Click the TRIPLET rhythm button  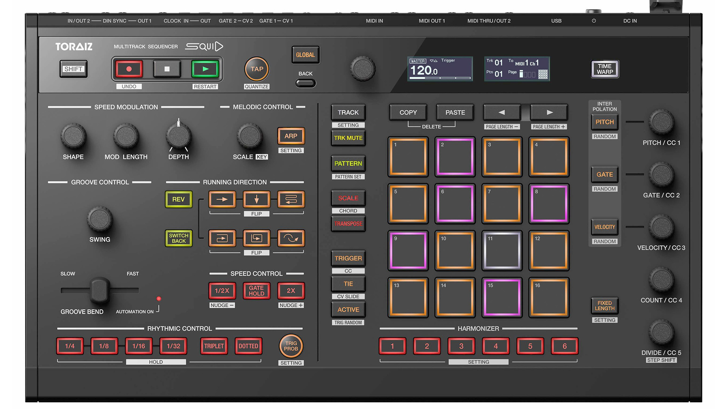(x=214, y=346)
